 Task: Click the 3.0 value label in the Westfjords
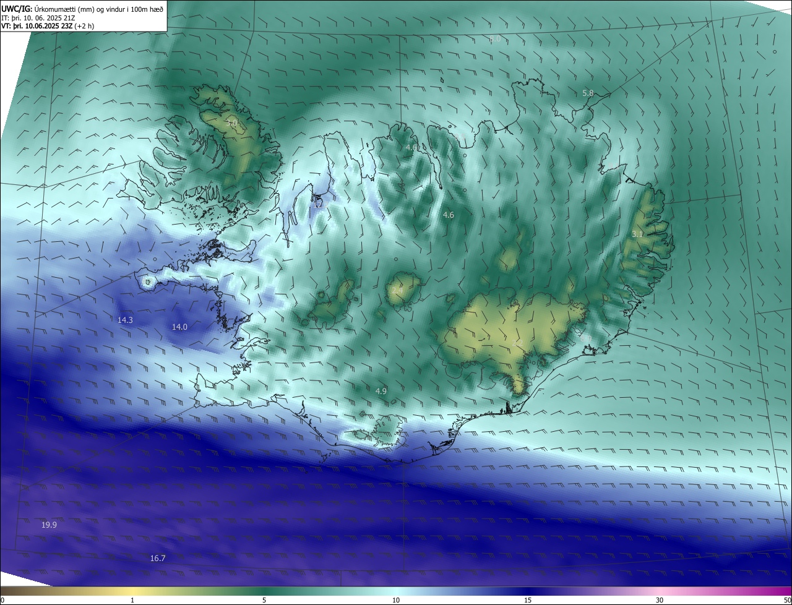pos(232,124)
